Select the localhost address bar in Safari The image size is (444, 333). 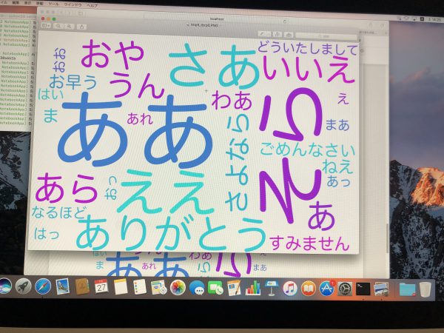[217, 19]
